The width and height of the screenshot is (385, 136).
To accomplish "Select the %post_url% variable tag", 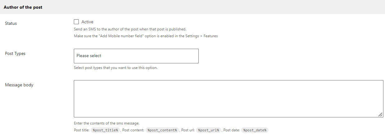I will click(209, 130).
